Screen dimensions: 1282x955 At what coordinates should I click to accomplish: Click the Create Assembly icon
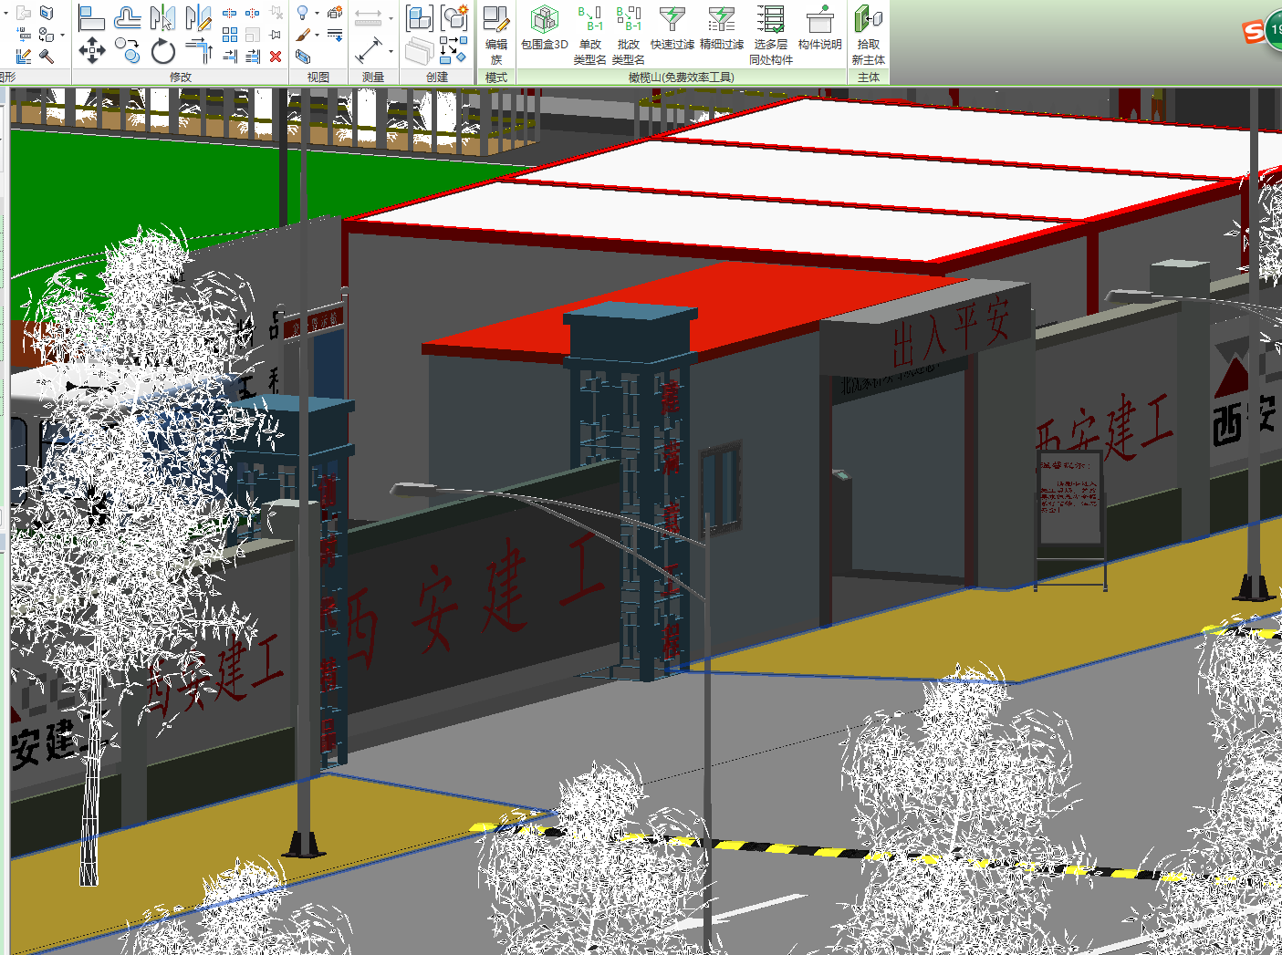point(419,17)
